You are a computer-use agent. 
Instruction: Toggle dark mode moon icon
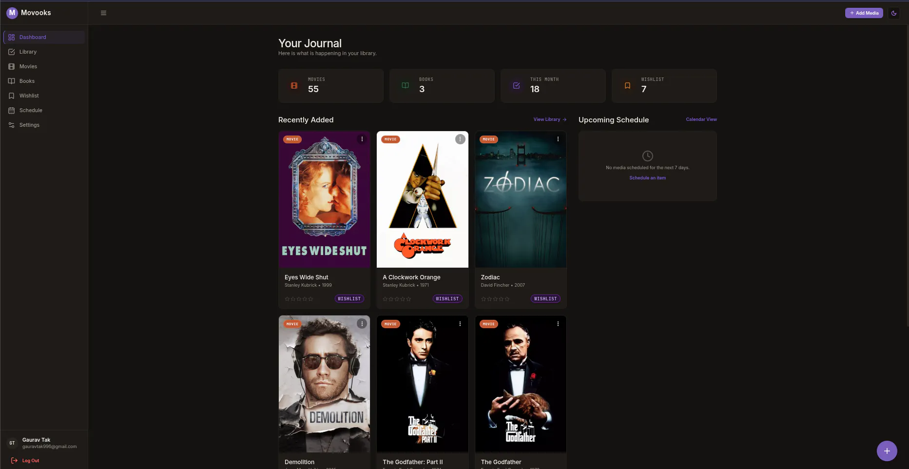(x=893, y=13)
